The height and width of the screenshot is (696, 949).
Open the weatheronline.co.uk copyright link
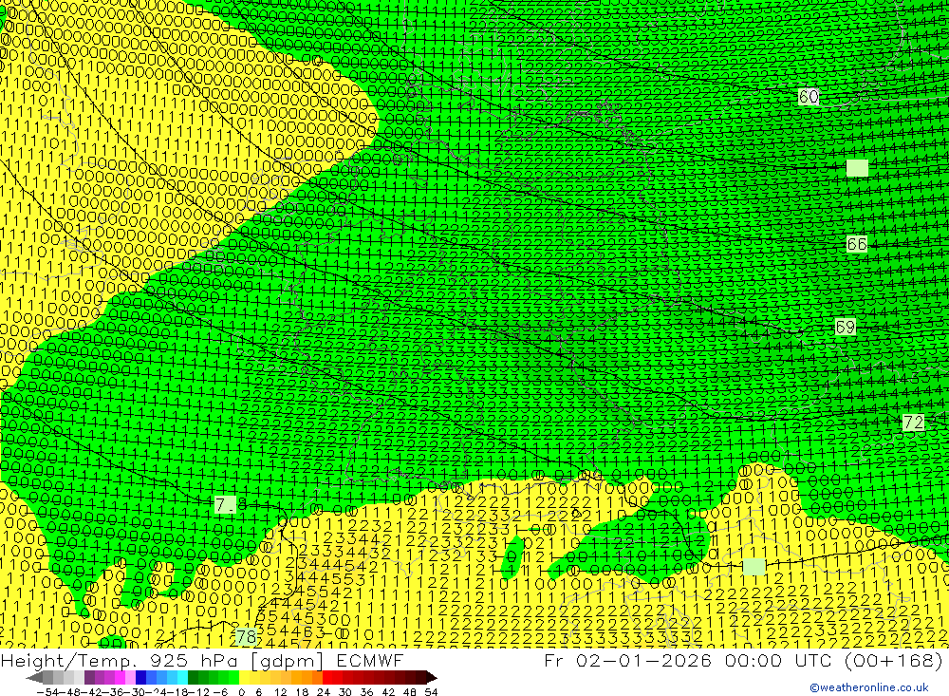coord(869,687)
